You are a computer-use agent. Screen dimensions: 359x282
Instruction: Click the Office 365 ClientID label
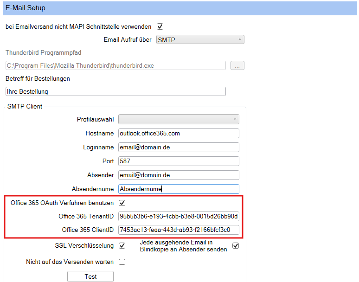[88, 230]
